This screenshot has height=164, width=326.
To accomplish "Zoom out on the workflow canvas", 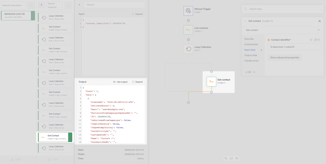I will click(x=226, y=158).
